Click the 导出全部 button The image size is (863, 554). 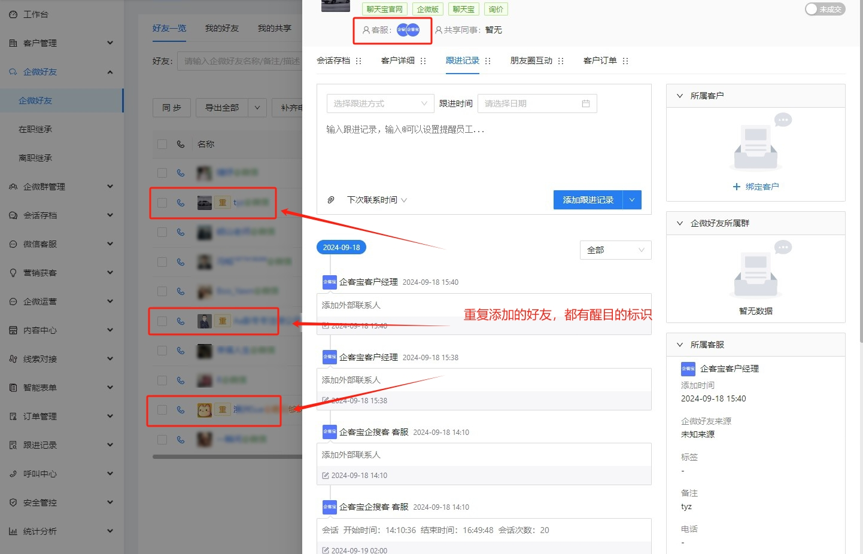pyautogui.click(x=222, y=108)
